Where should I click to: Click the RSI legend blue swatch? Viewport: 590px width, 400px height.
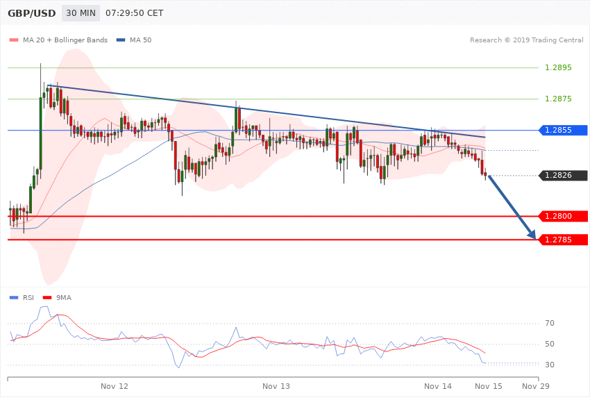pos(14,298)
